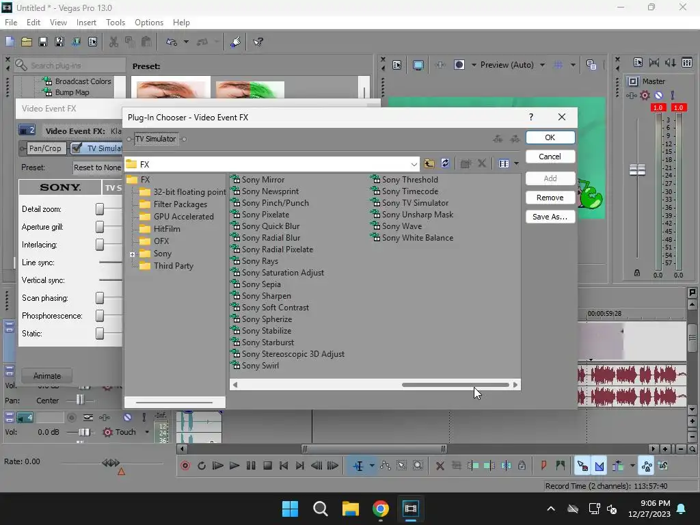Open the Tools menu

(x=115, y=23)
